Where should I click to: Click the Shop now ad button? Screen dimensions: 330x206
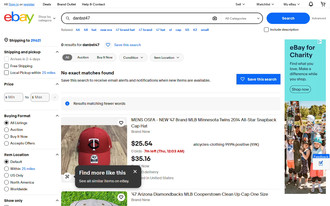(300, 89)
